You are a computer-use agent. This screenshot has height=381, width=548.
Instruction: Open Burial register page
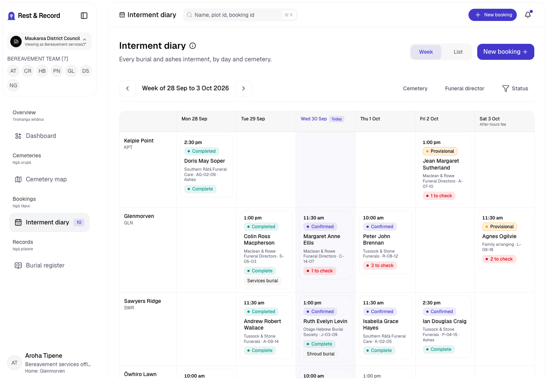click(49, 266)
